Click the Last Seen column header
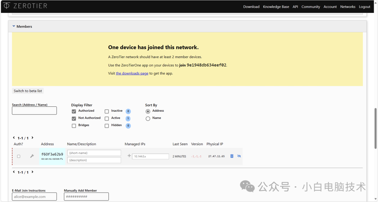This screenshot has width=378, height=202. click(180, 144)
